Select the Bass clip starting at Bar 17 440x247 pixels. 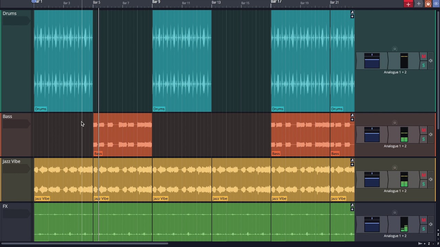pos(300,134)
